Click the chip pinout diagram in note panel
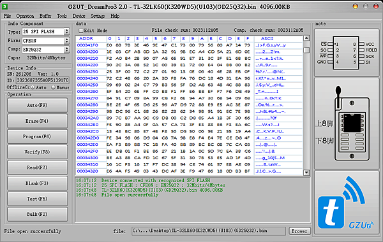The height and width of the screenshot is (242, 383). click(x=347, y=53)
